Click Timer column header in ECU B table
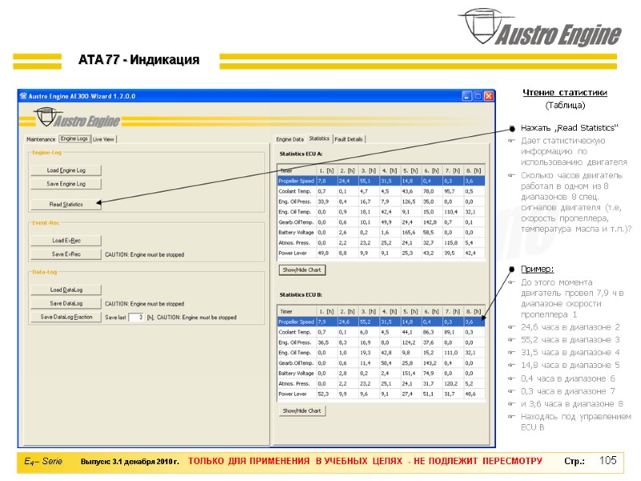 point(296,311)
